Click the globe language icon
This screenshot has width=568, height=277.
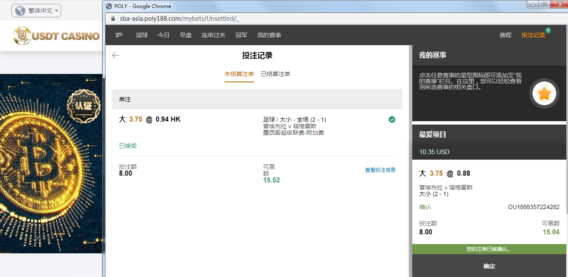[20, 11]
